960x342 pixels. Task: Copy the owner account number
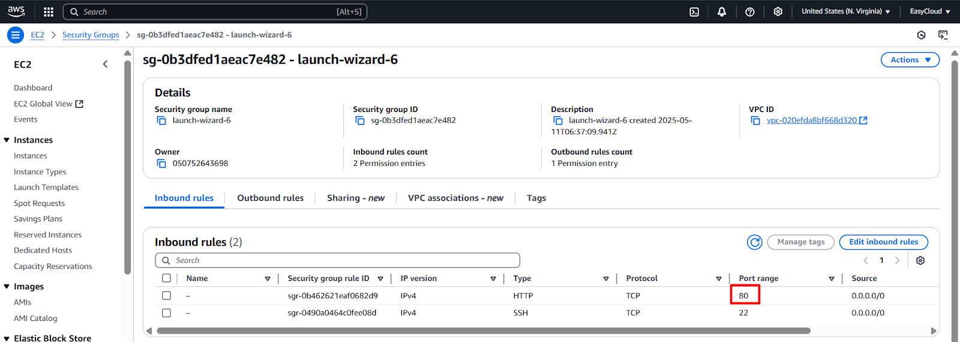(161, 164)
